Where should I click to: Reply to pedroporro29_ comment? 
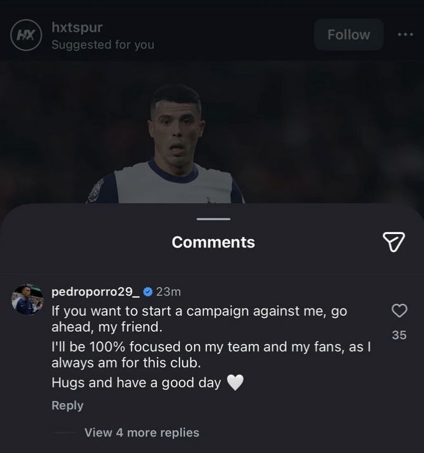(x=67, y=405)
